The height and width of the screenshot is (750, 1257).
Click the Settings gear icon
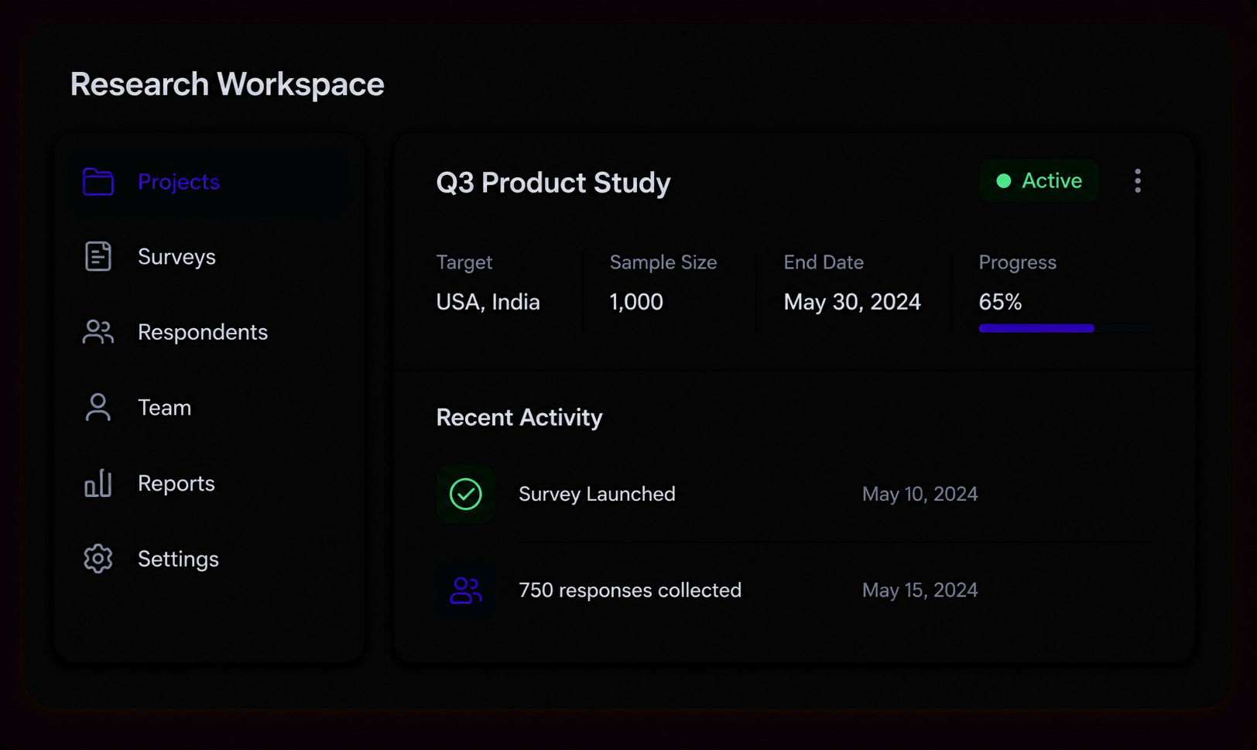click(x=98, y=559)
